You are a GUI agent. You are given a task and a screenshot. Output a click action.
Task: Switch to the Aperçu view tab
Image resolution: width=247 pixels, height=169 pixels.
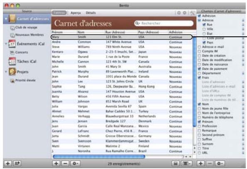coord(76,13)
